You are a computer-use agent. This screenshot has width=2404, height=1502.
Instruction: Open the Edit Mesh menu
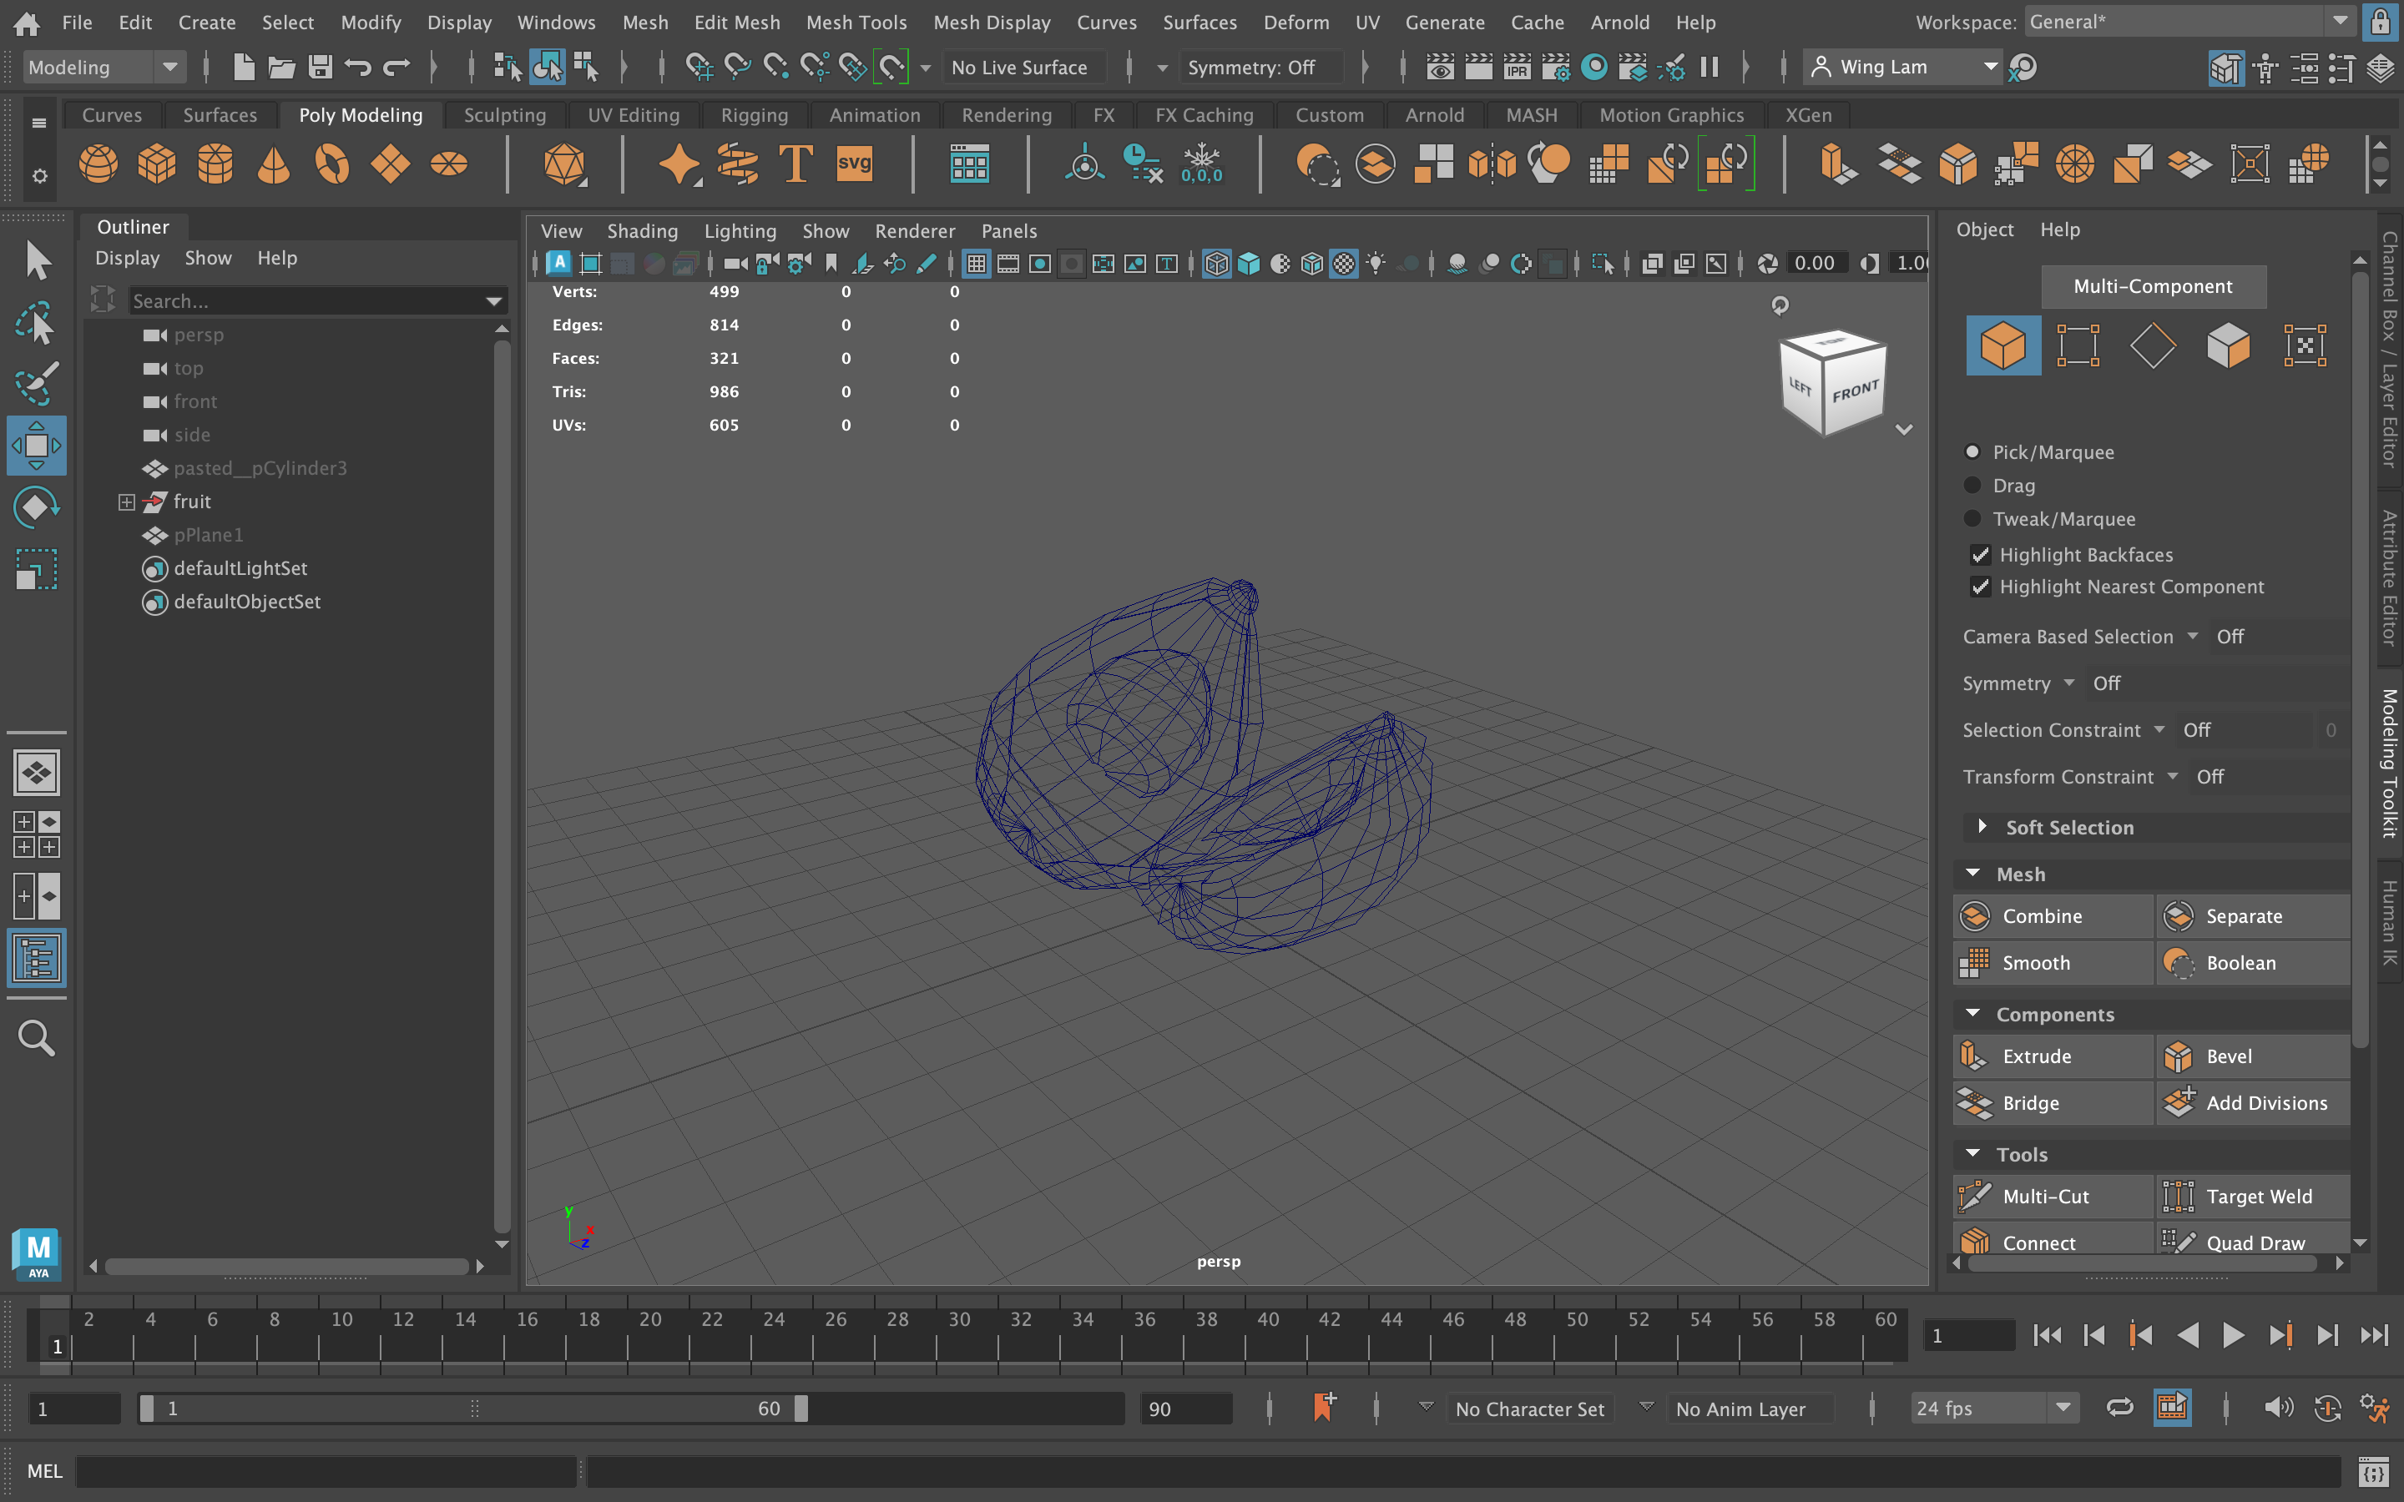point(737,22)
